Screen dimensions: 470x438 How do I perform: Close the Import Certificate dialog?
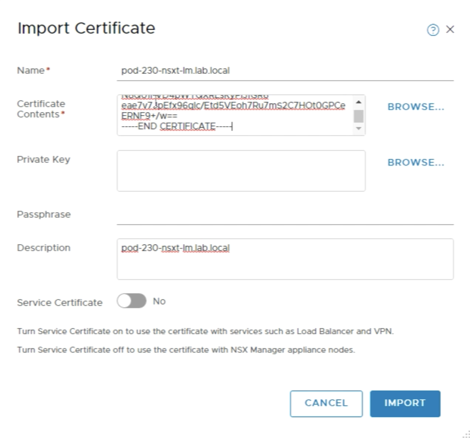(450, 29)
